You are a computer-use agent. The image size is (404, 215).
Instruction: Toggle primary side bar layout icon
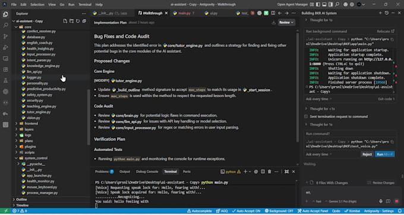[318, 4]
